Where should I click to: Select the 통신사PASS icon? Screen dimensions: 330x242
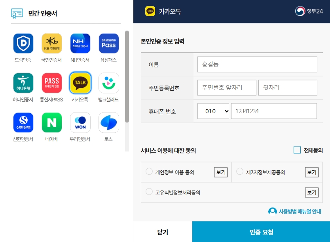coord(51,82)
